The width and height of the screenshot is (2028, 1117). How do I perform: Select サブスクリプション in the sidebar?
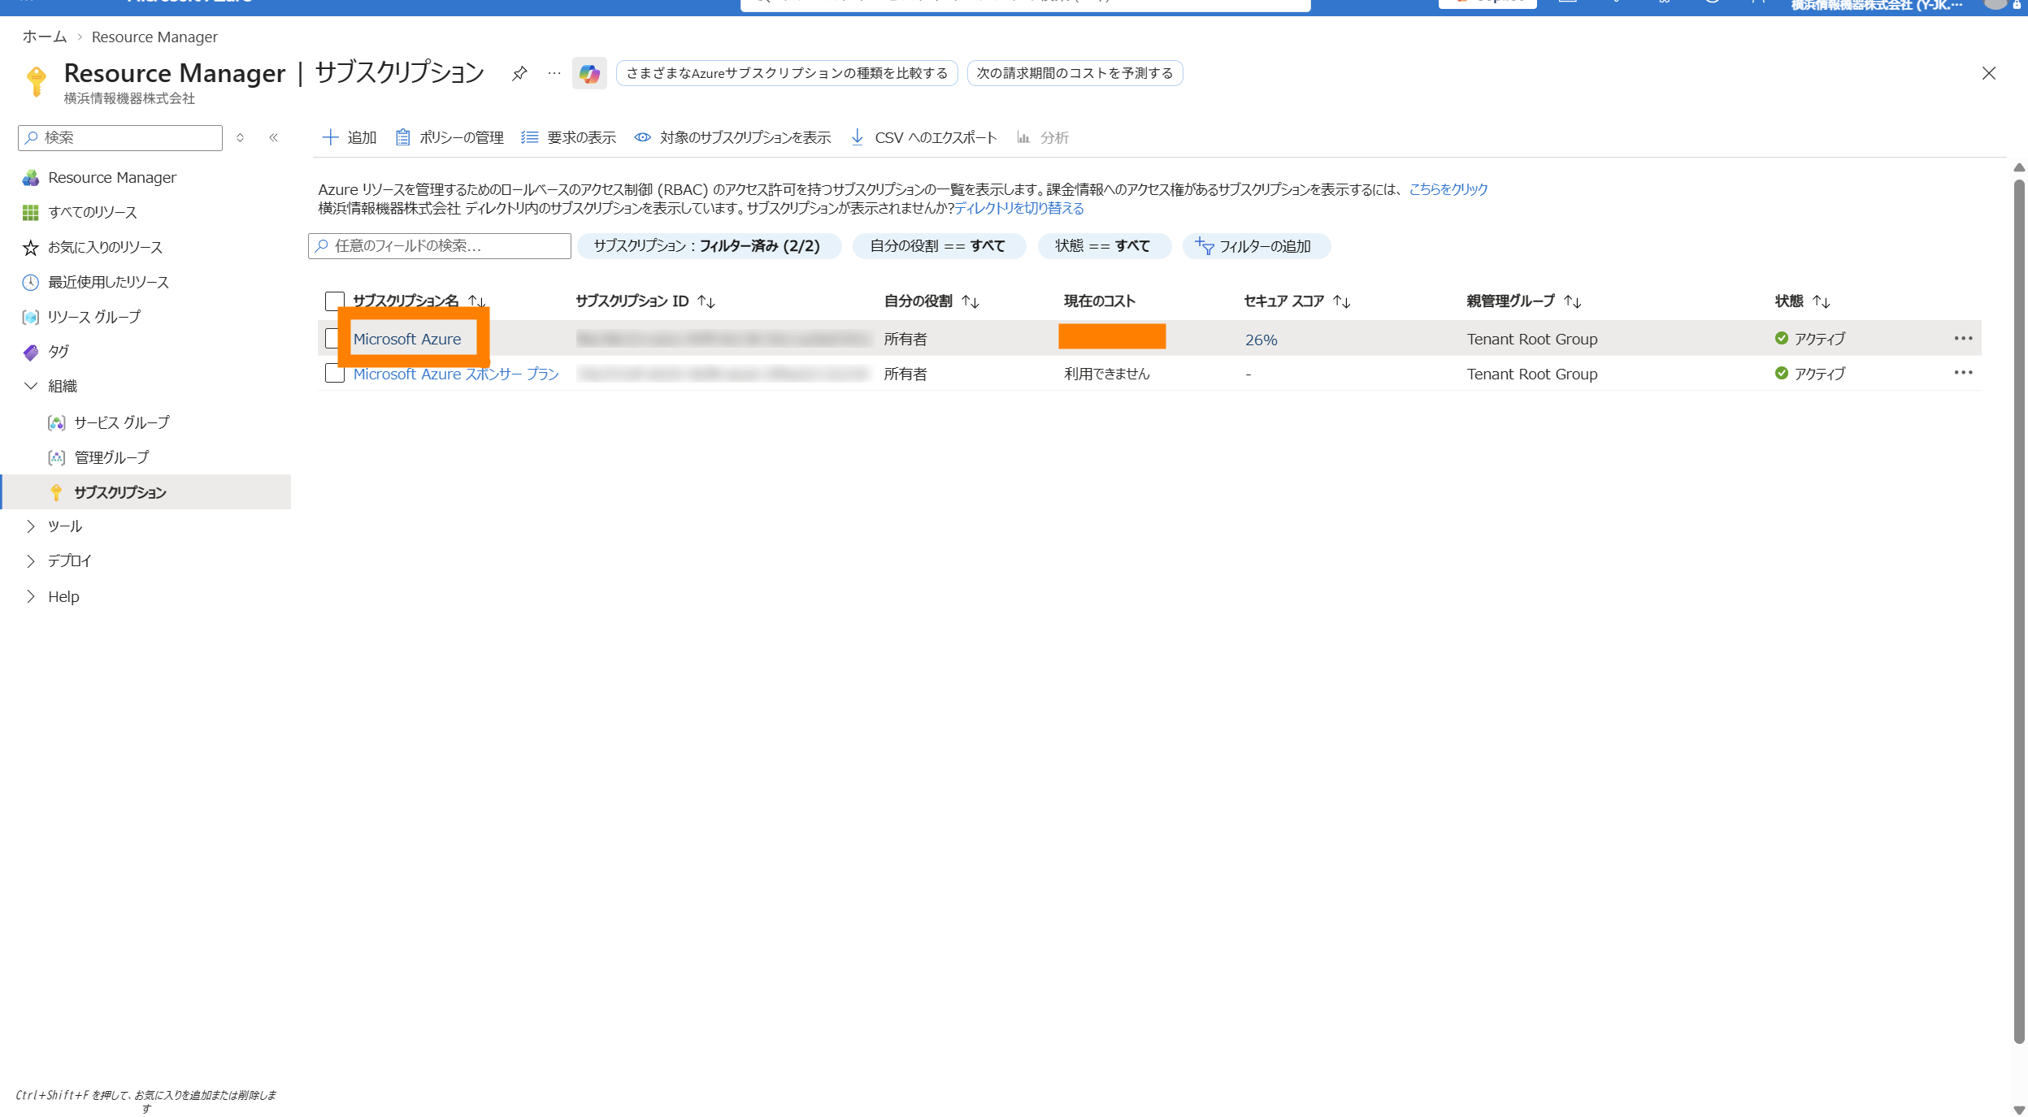pyautogui.click(x=146, y=492)
